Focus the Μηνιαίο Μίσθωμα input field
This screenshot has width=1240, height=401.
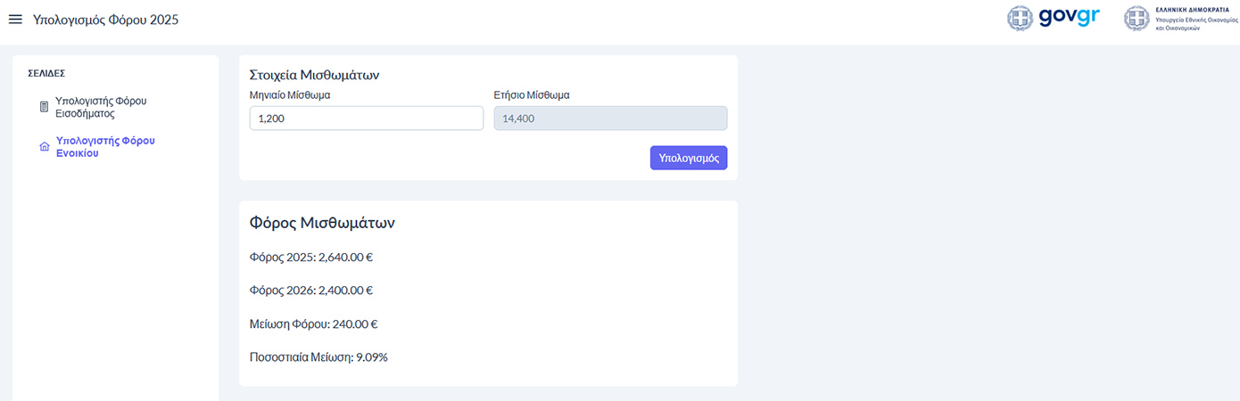pyautogui.click(x=366, y=119)
